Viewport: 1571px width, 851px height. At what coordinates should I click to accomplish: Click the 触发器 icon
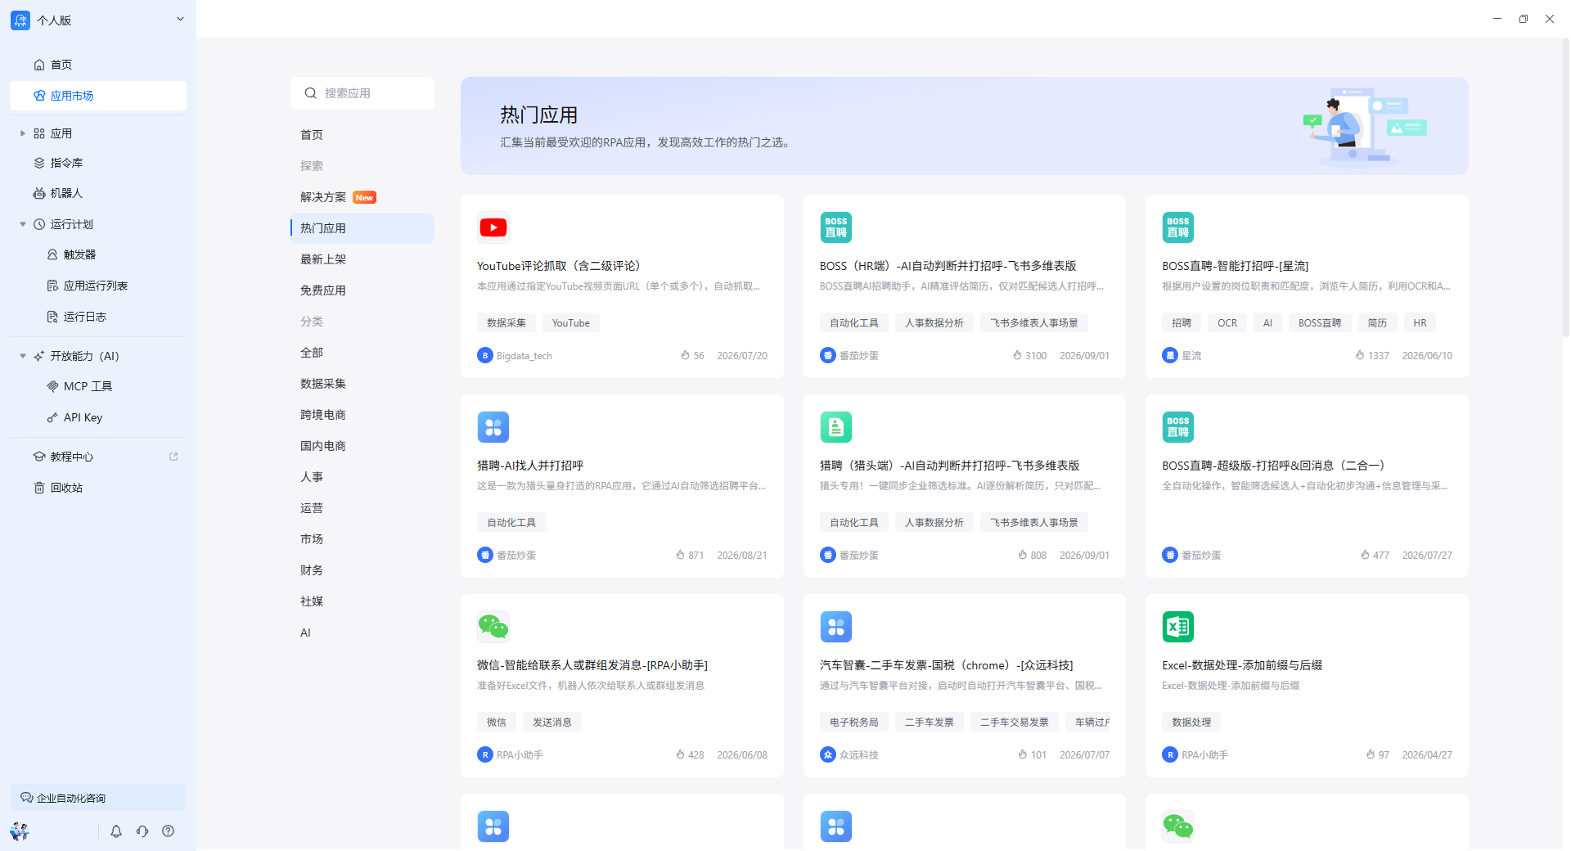[52, 254]
